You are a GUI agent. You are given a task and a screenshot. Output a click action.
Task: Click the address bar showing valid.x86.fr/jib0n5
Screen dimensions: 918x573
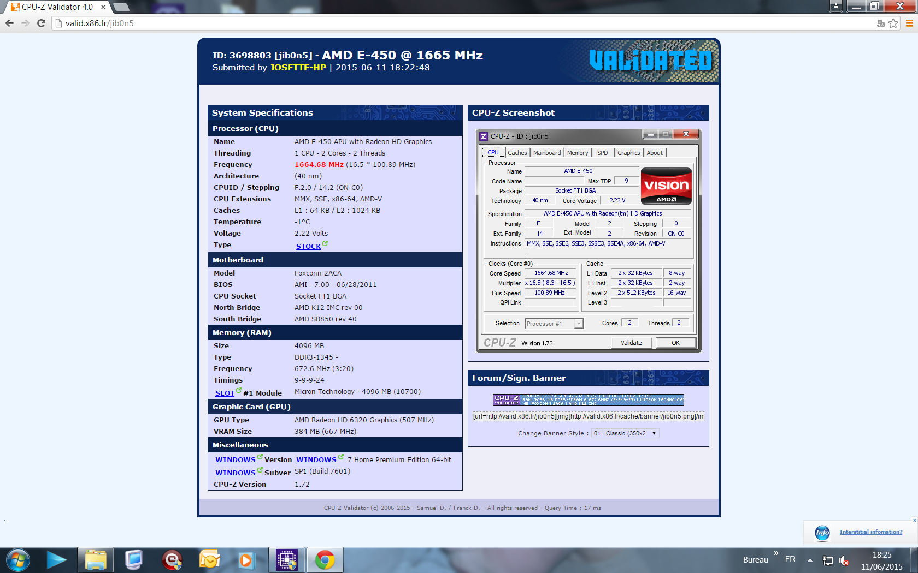point(464,23)
